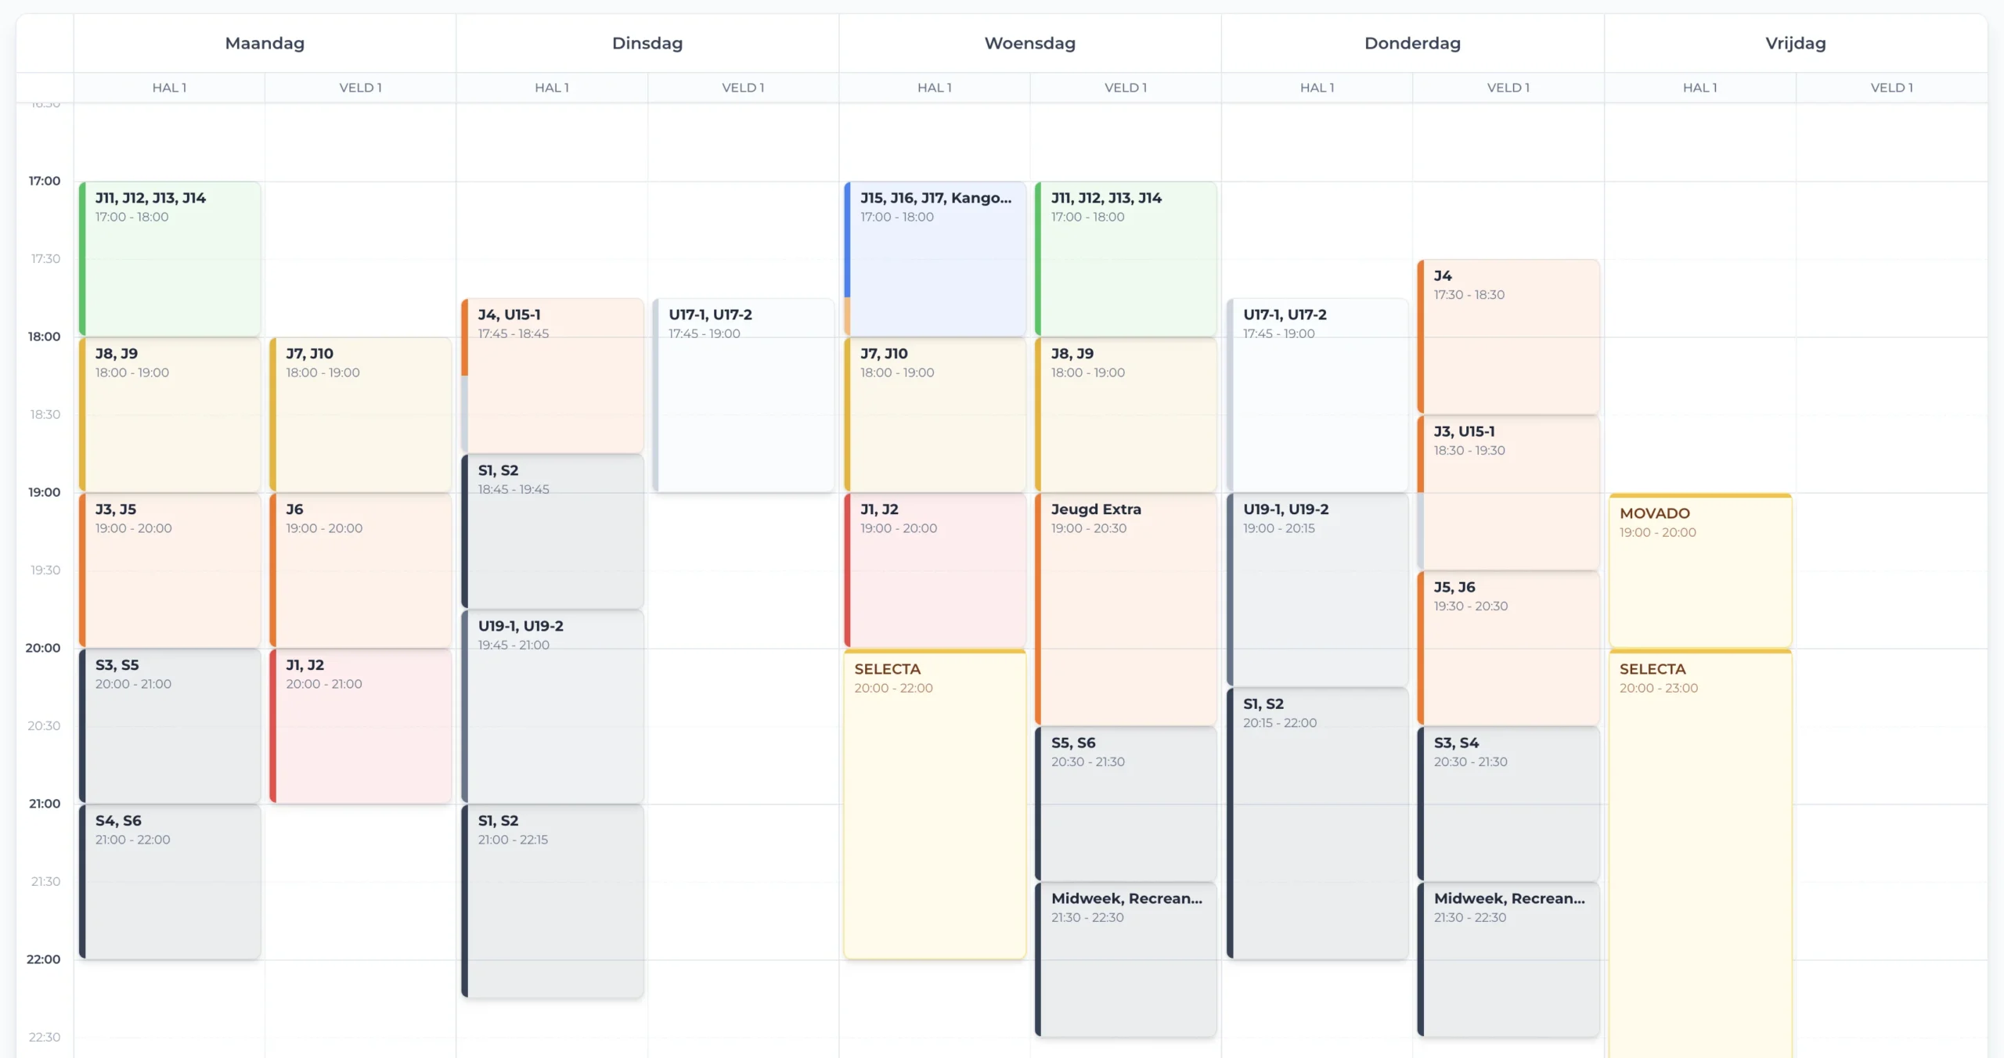Open Woensdag J15, J16, J17, Kango session
2004x1058 pixels.
(935, 258)
